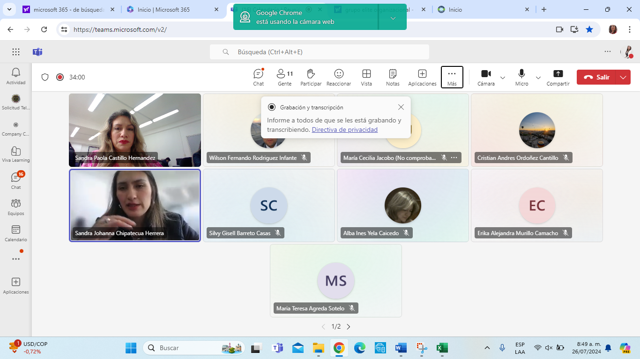Image resolution: width=640 pixels, height=359 pixels.
Task: Leave the meeting with Salir
Action: [x=597, y=77]
